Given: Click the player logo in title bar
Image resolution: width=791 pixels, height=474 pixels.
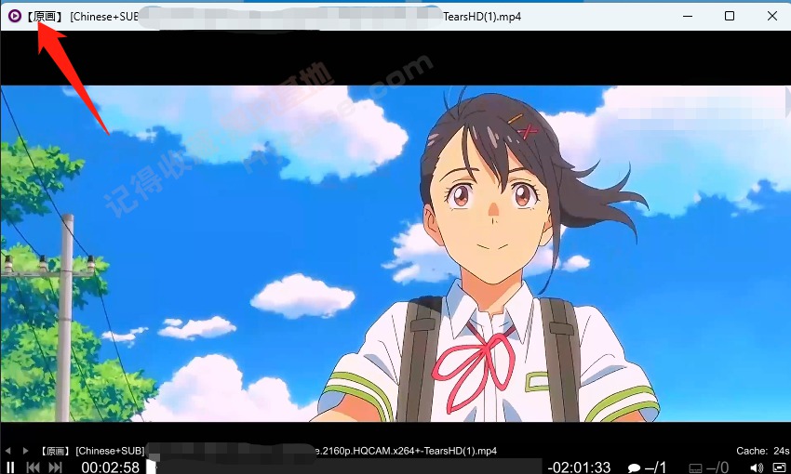Looking at the screenshot, I should click(x=15, y=16).
